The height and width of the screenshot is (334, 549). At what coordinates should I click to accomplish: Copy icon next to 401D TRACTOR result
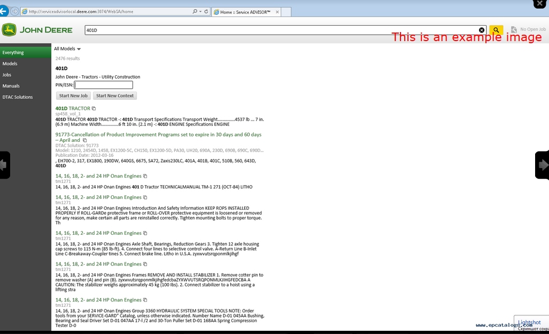click(94, 108)
